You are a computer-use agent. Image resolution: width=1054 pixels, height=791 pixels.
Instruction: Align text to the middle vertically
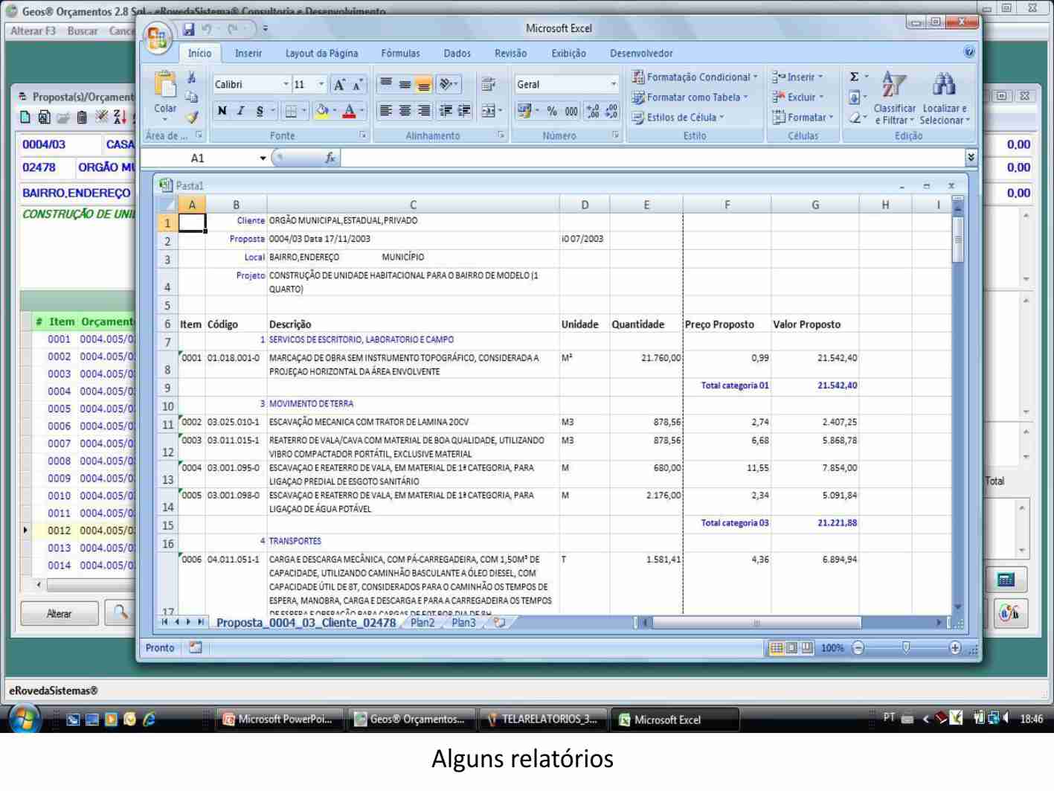pos(405,85)
